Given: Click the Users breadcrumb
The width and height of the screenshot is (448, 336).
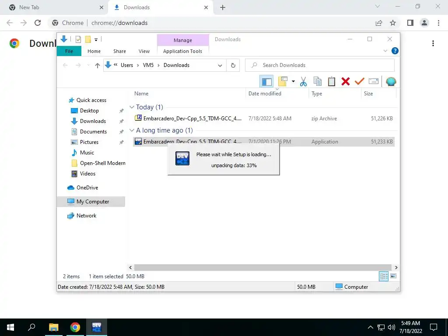Looking at the screenshot, I should (x=127, y=65).
